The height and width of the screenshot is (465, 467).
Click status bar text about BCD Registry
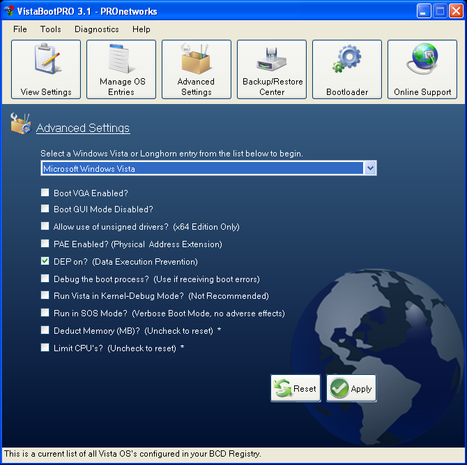pyautogui.click(x=132, y=454)
